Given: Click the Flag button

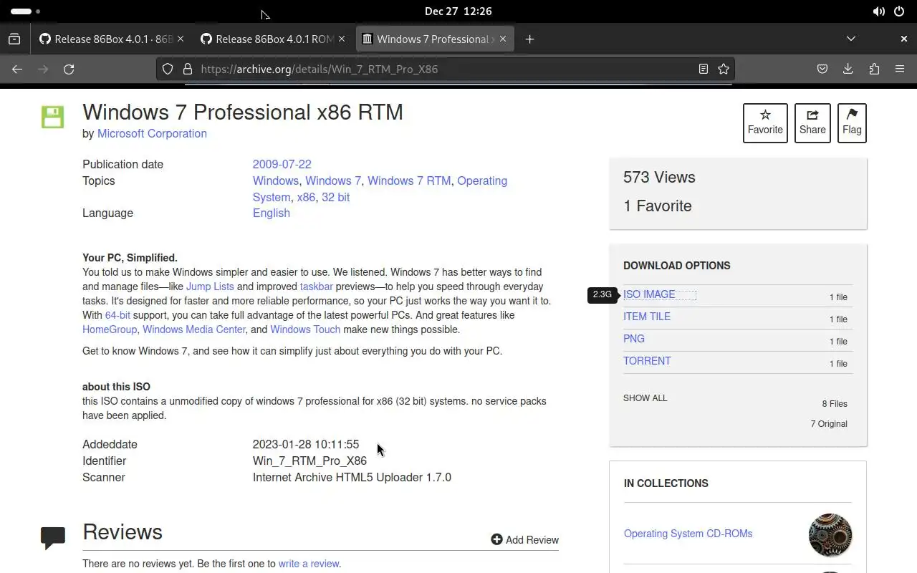Looking at the screenshot, I should (852, 123).
